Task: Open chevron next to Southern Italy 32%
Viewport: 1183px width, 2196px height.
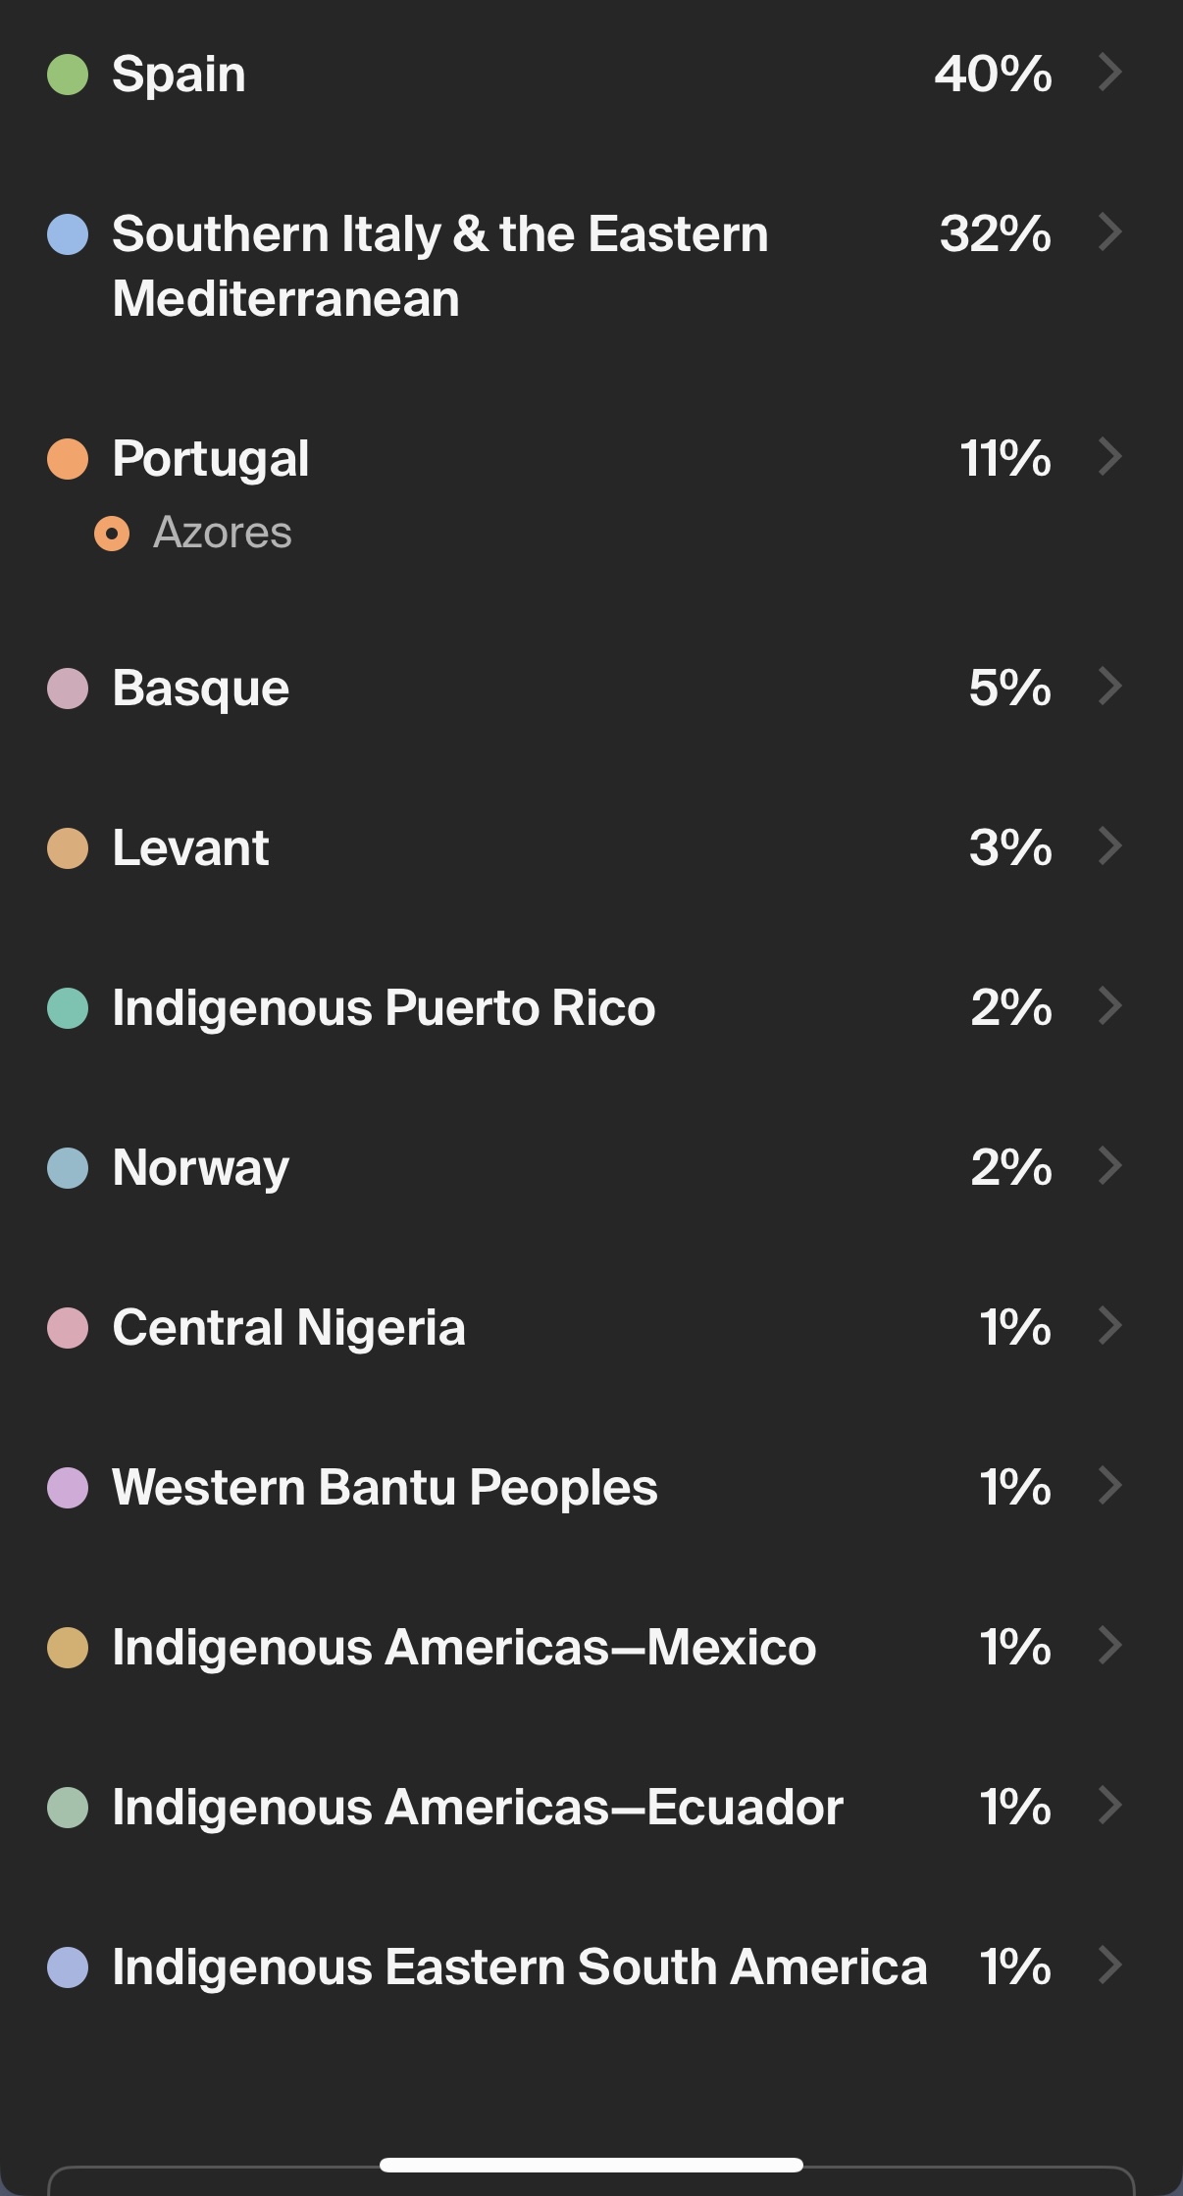Action: click(1109, 232)
